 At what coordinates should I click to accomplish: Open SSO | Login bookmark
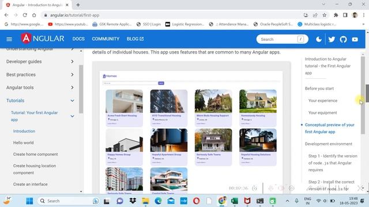click(x=149, y=24)
